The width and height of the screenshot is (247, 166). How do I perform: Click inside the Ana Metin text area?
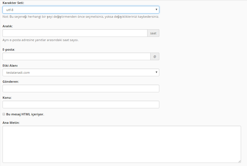click(122, 144)
